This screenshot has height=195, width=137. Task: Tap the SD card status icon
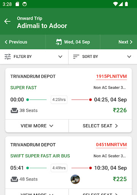pos(17,4)
